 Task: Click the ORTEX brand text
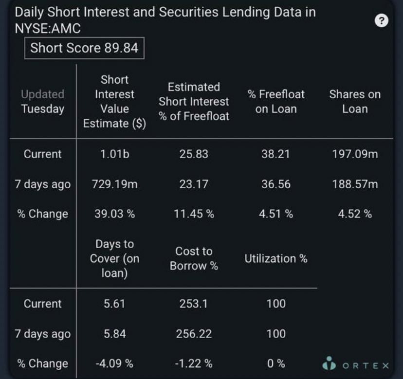point(365,365)
